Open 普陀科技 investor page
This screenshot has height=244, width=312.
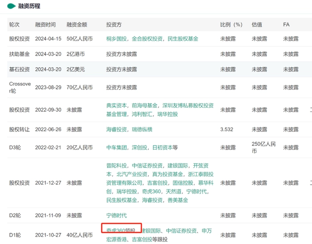[x=117, y=166]
